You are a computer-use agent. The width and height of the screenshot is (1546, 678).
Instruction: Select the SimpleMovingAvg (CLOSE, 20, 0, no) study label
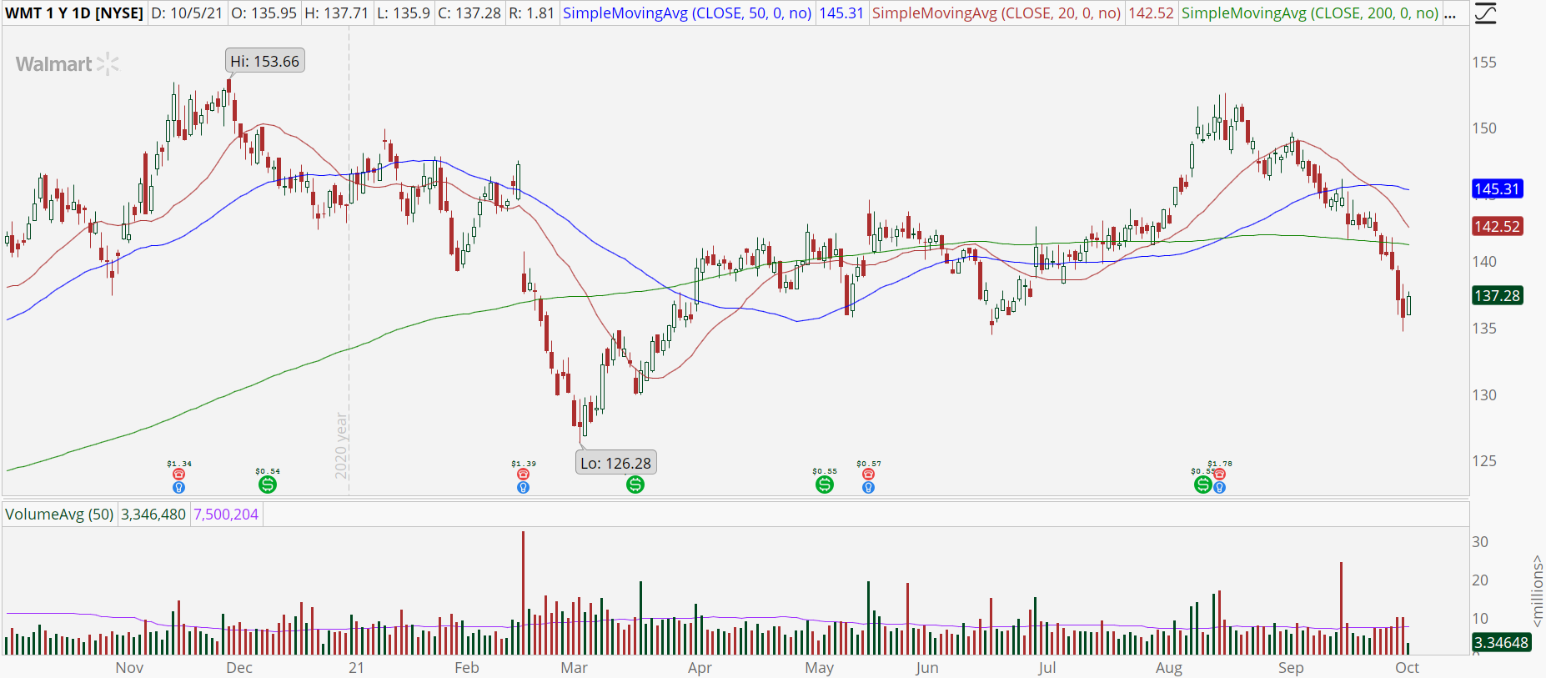996,13
